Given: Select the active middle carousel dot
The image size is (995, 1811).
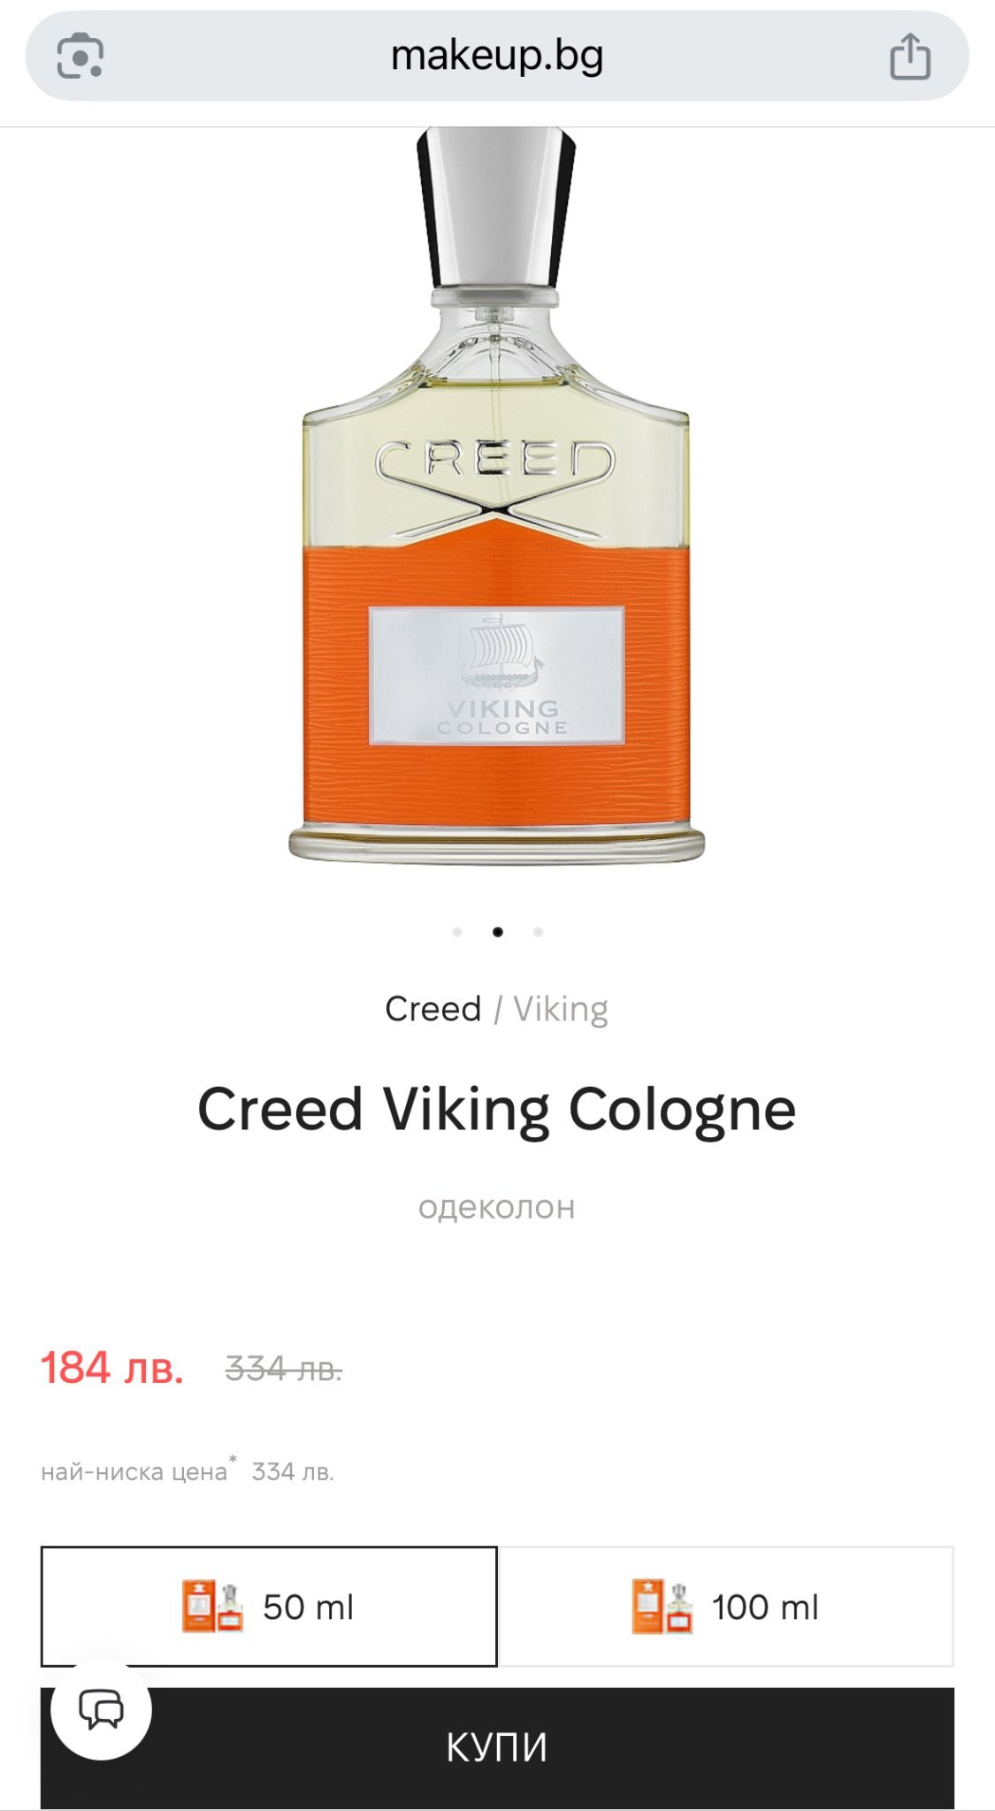Looking at the screenshot, I should (498, 932).
